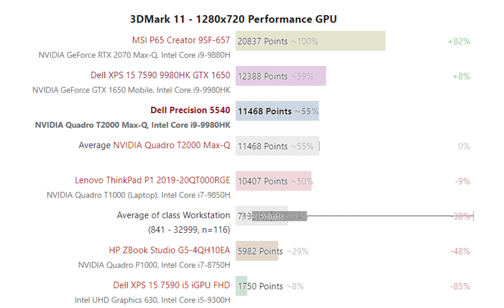Click the -48% difference value
This screenshot has width=504, height=308.
coord(460,251)
